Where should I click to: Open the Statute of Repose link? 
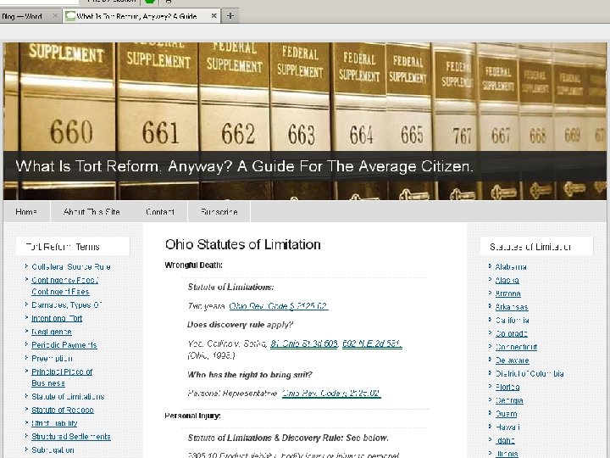[63, 410]
